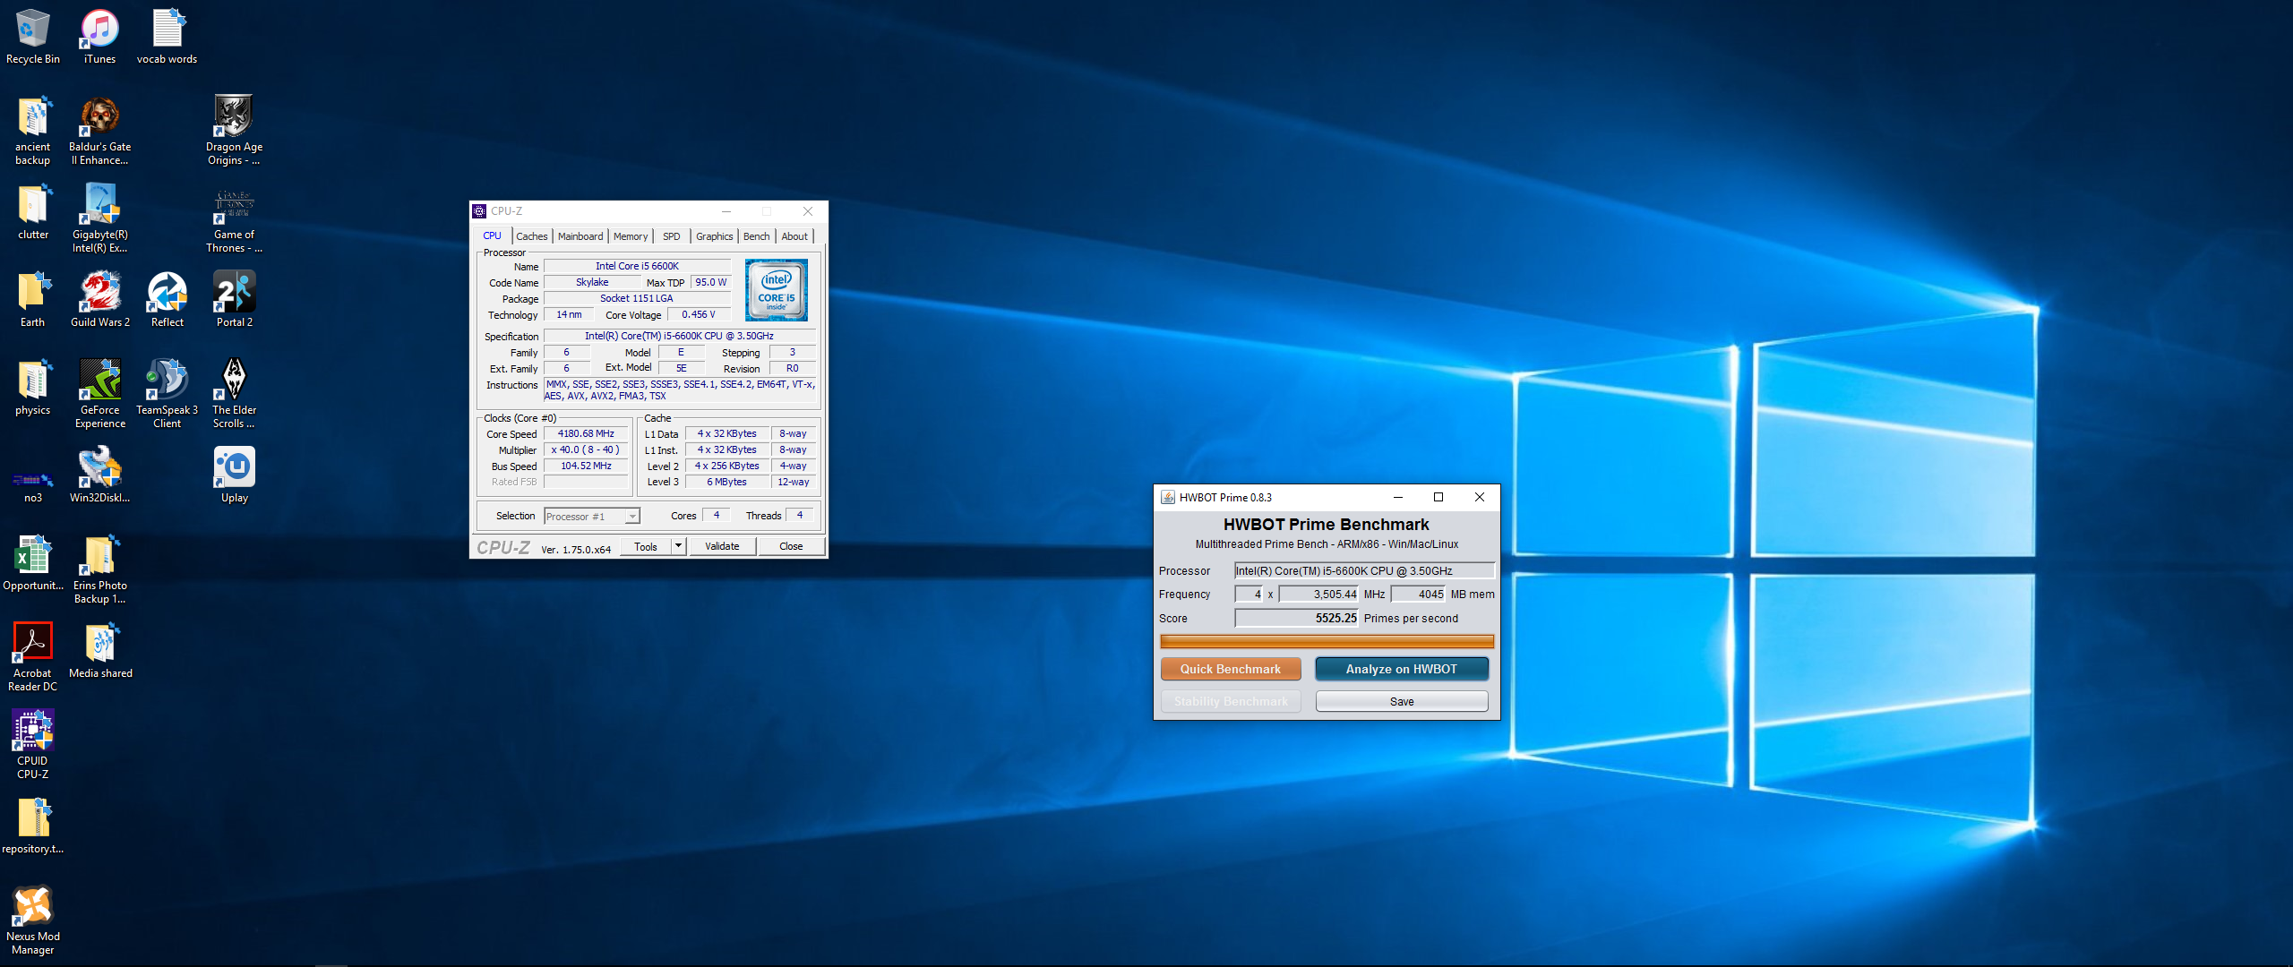2293x967 pixels.
Task: Select the Earth folder icon
Action: (x=33, y=300)
